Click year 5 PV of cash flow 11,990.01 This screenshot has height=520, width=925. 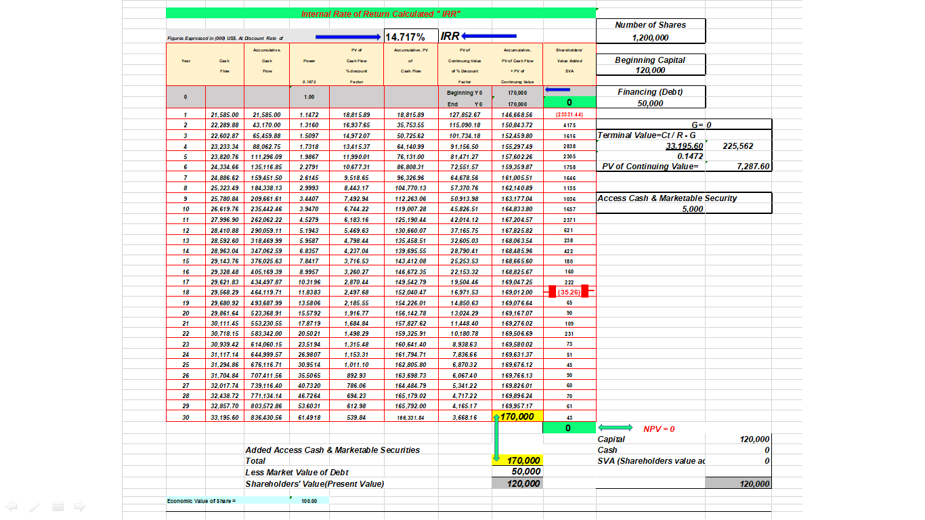(357, 156)
